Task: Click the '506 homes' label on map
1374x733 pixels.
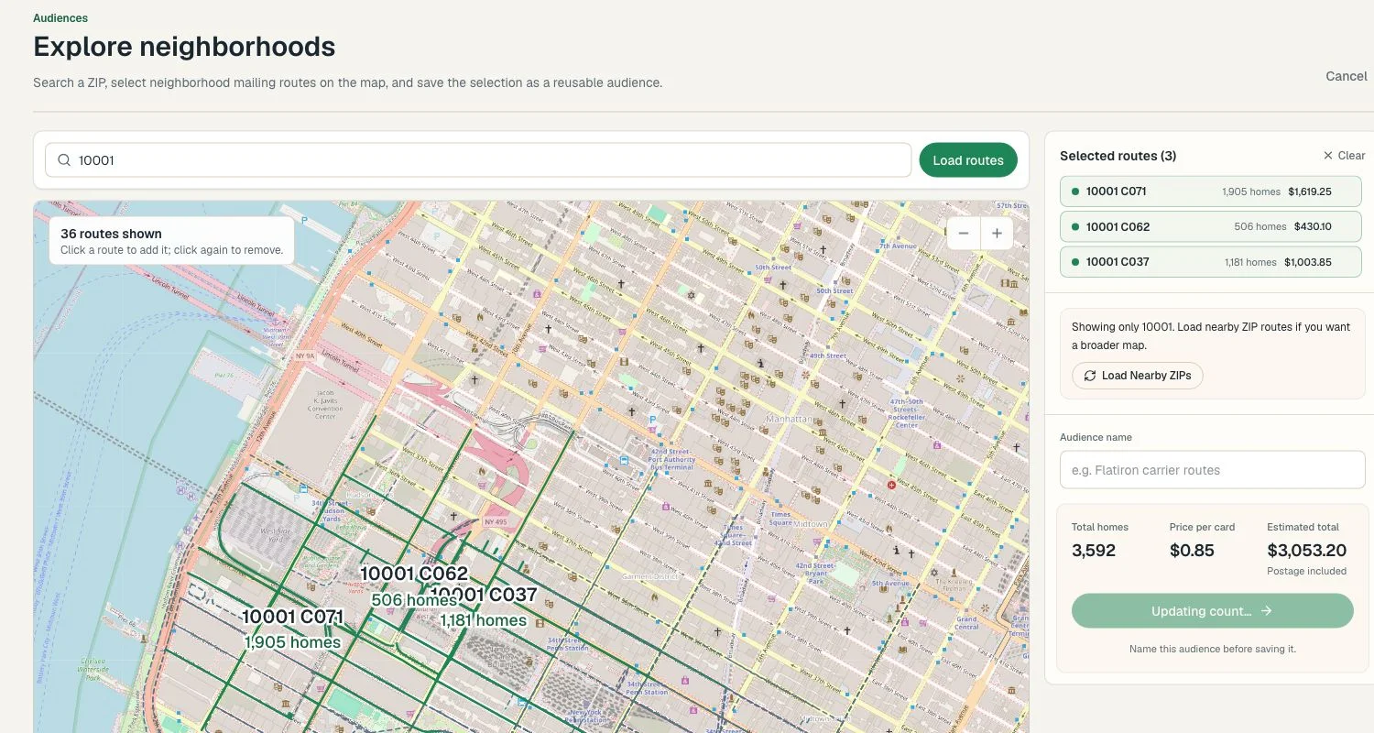Action: (x=414, y=600)
